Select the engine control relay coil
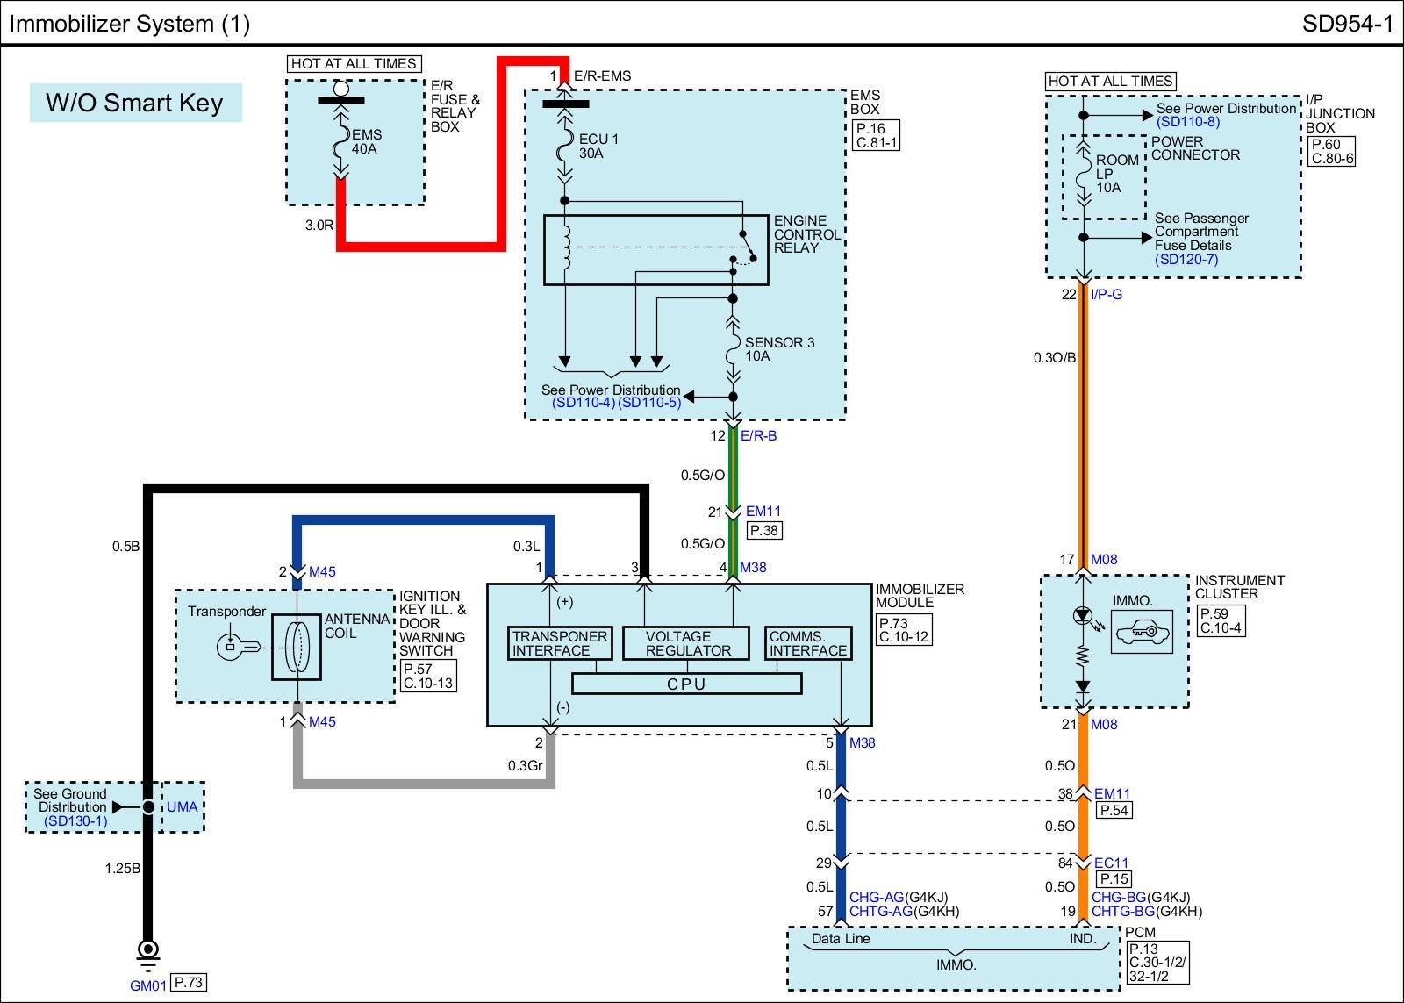1404x1003 pixels. (566, 248)
